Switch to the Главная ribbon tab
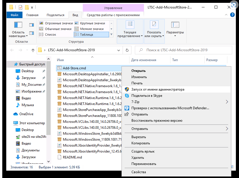 [32, 15]
